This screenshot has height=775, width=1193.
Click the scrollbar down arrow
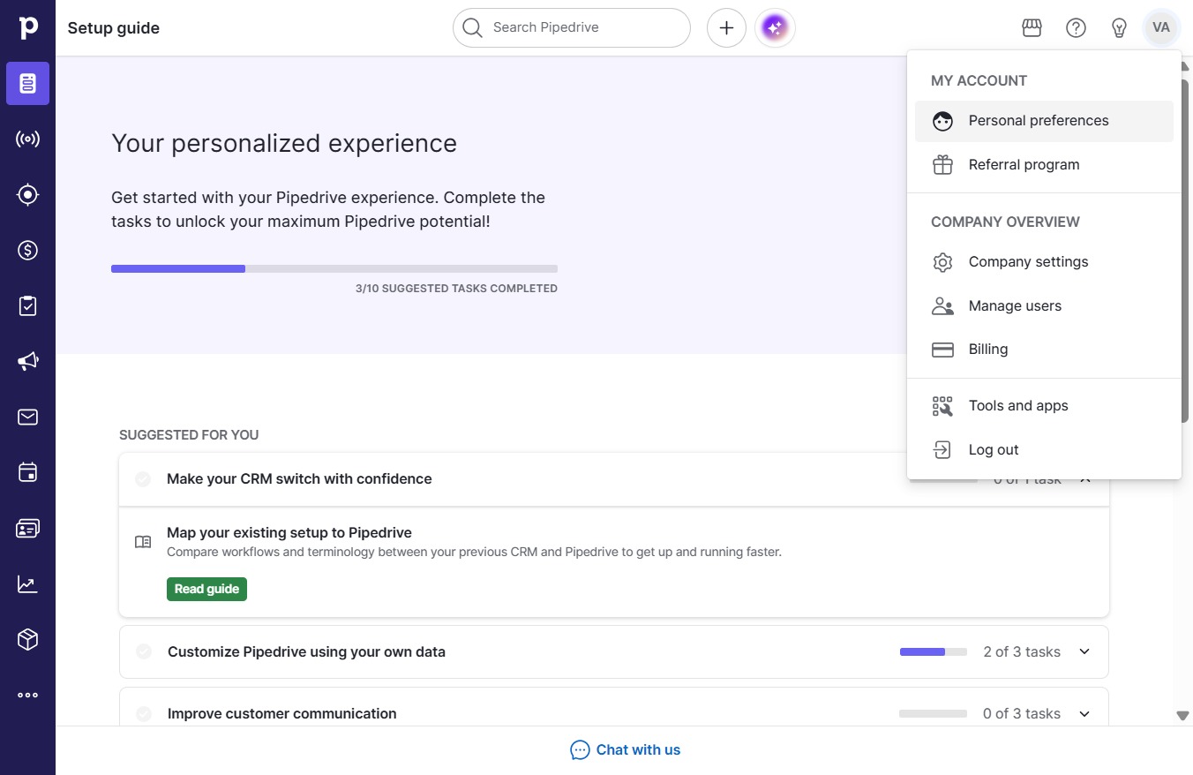point(1183,716)
